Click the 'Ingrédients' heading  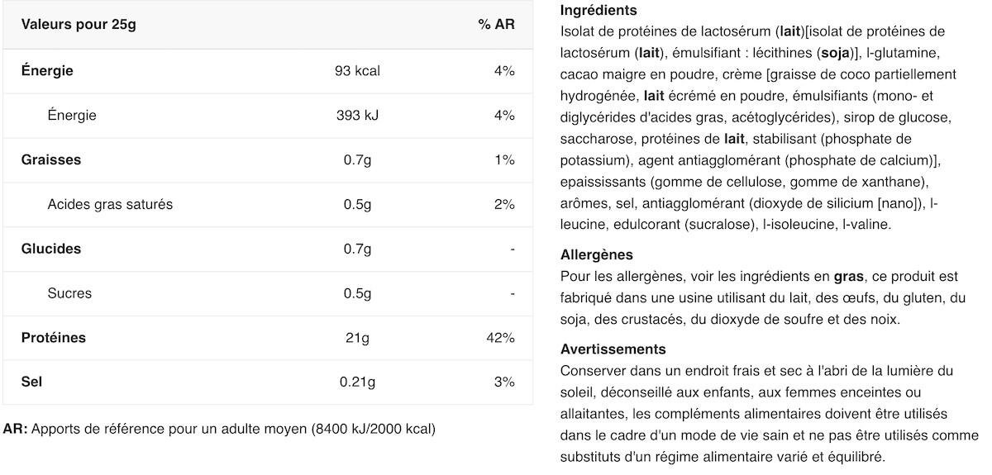click(x=599, y=11)
